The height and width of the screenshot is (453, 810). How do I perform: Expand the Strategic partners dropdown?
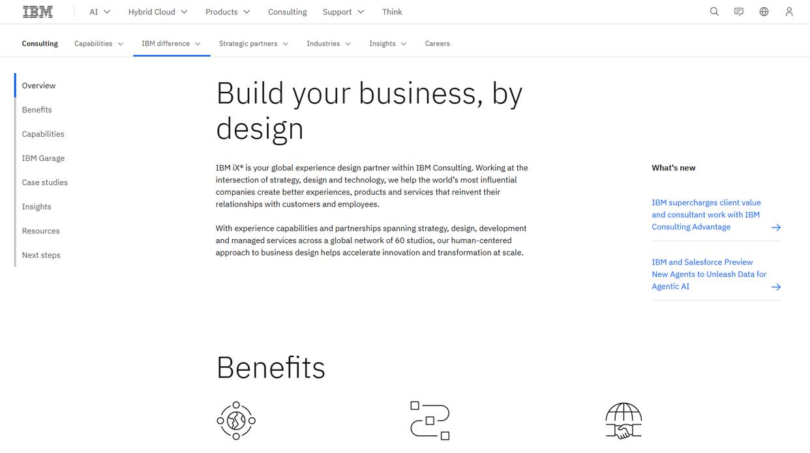tap(254, 44)
